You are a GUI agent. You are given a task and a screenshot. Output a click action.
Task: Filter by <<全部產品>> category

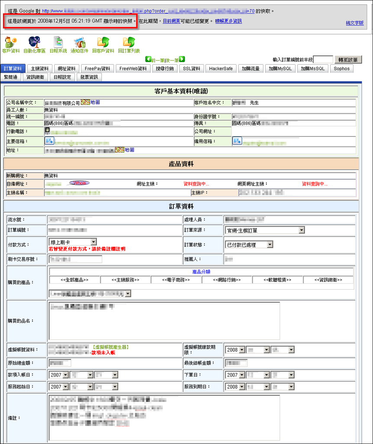pos(75,280)
